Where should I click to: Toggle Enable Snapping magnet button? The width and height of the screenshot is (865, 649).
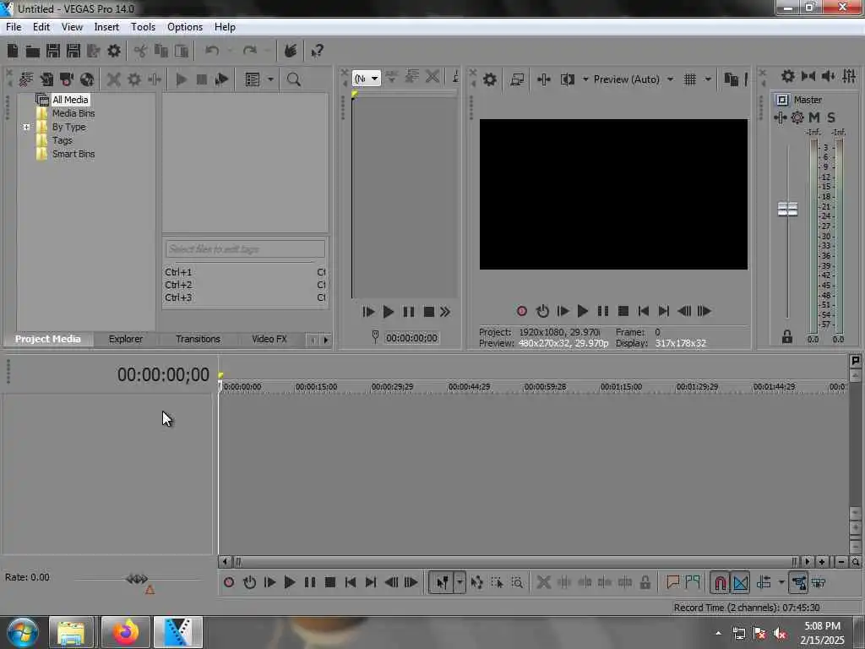[x=720, y=582]
